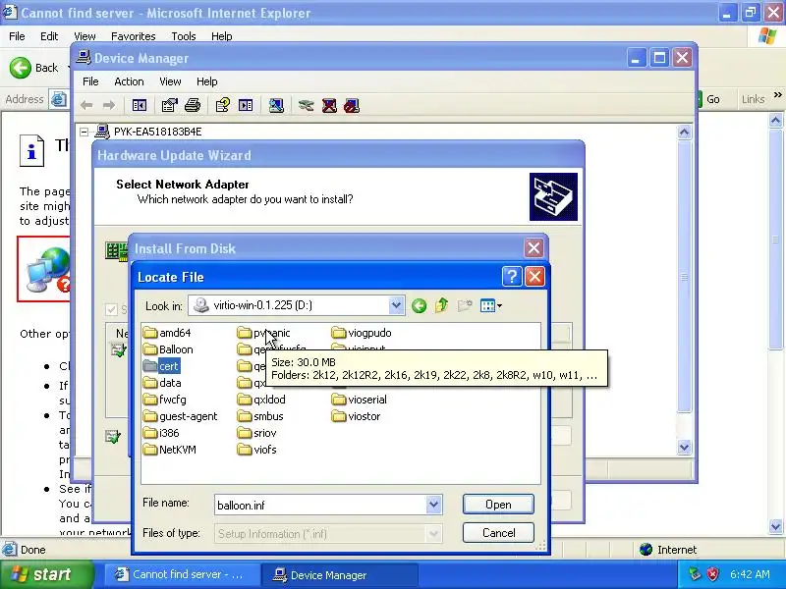The width and height of the screenshot is (786, 589).
Task: Switch to Device Manager taskbar button
Action: (x=341, y=574)
